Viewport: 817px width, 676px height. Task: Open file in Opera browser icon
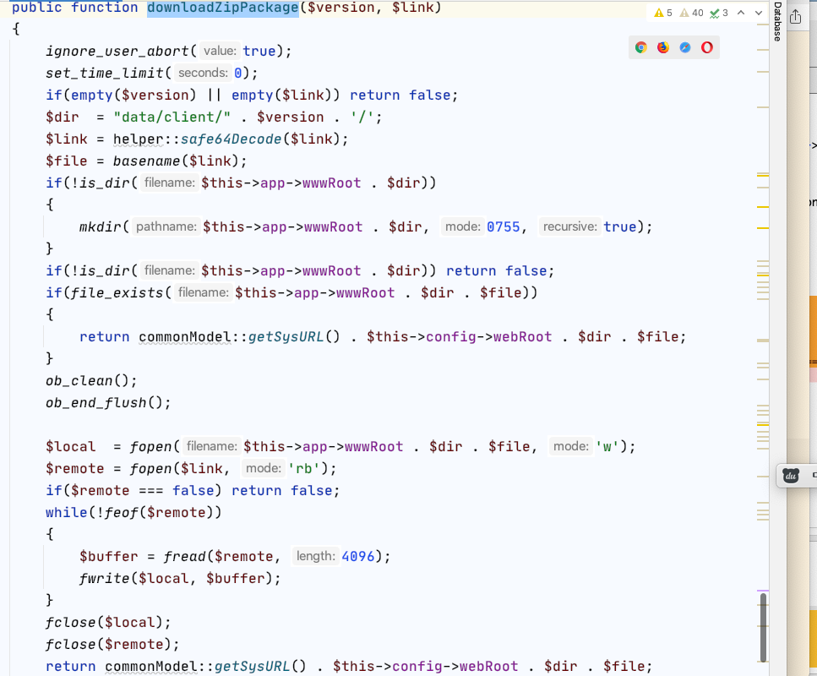point(707,47)
